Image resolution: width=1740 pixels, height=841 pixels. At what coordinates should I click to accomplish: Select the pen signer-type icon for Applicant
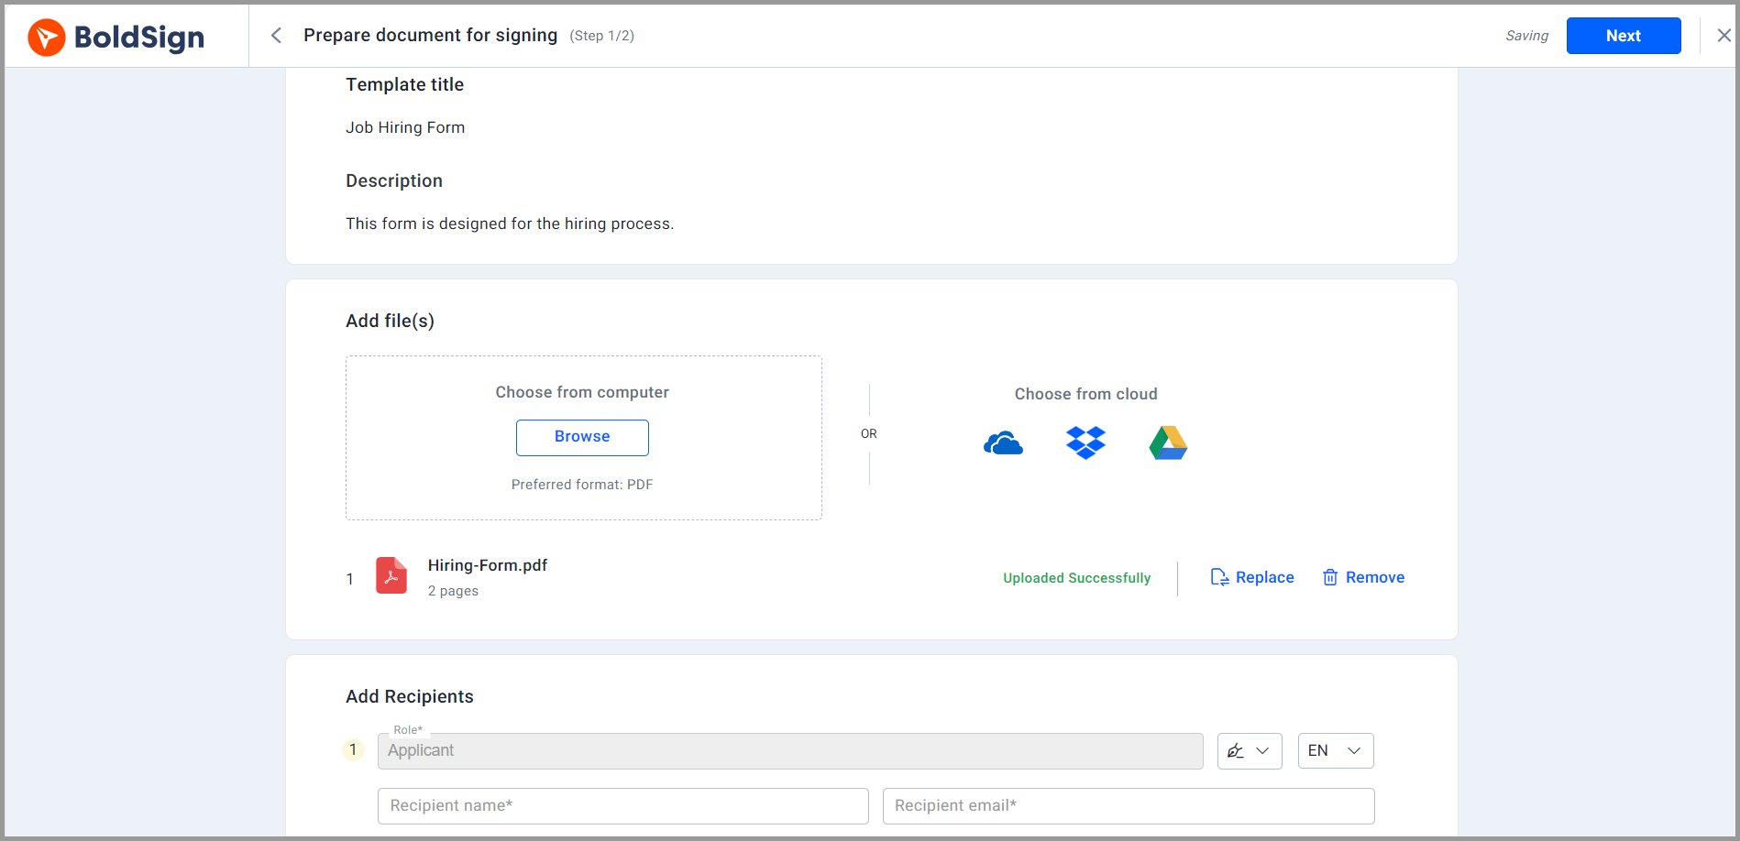tap(1236, 750)
